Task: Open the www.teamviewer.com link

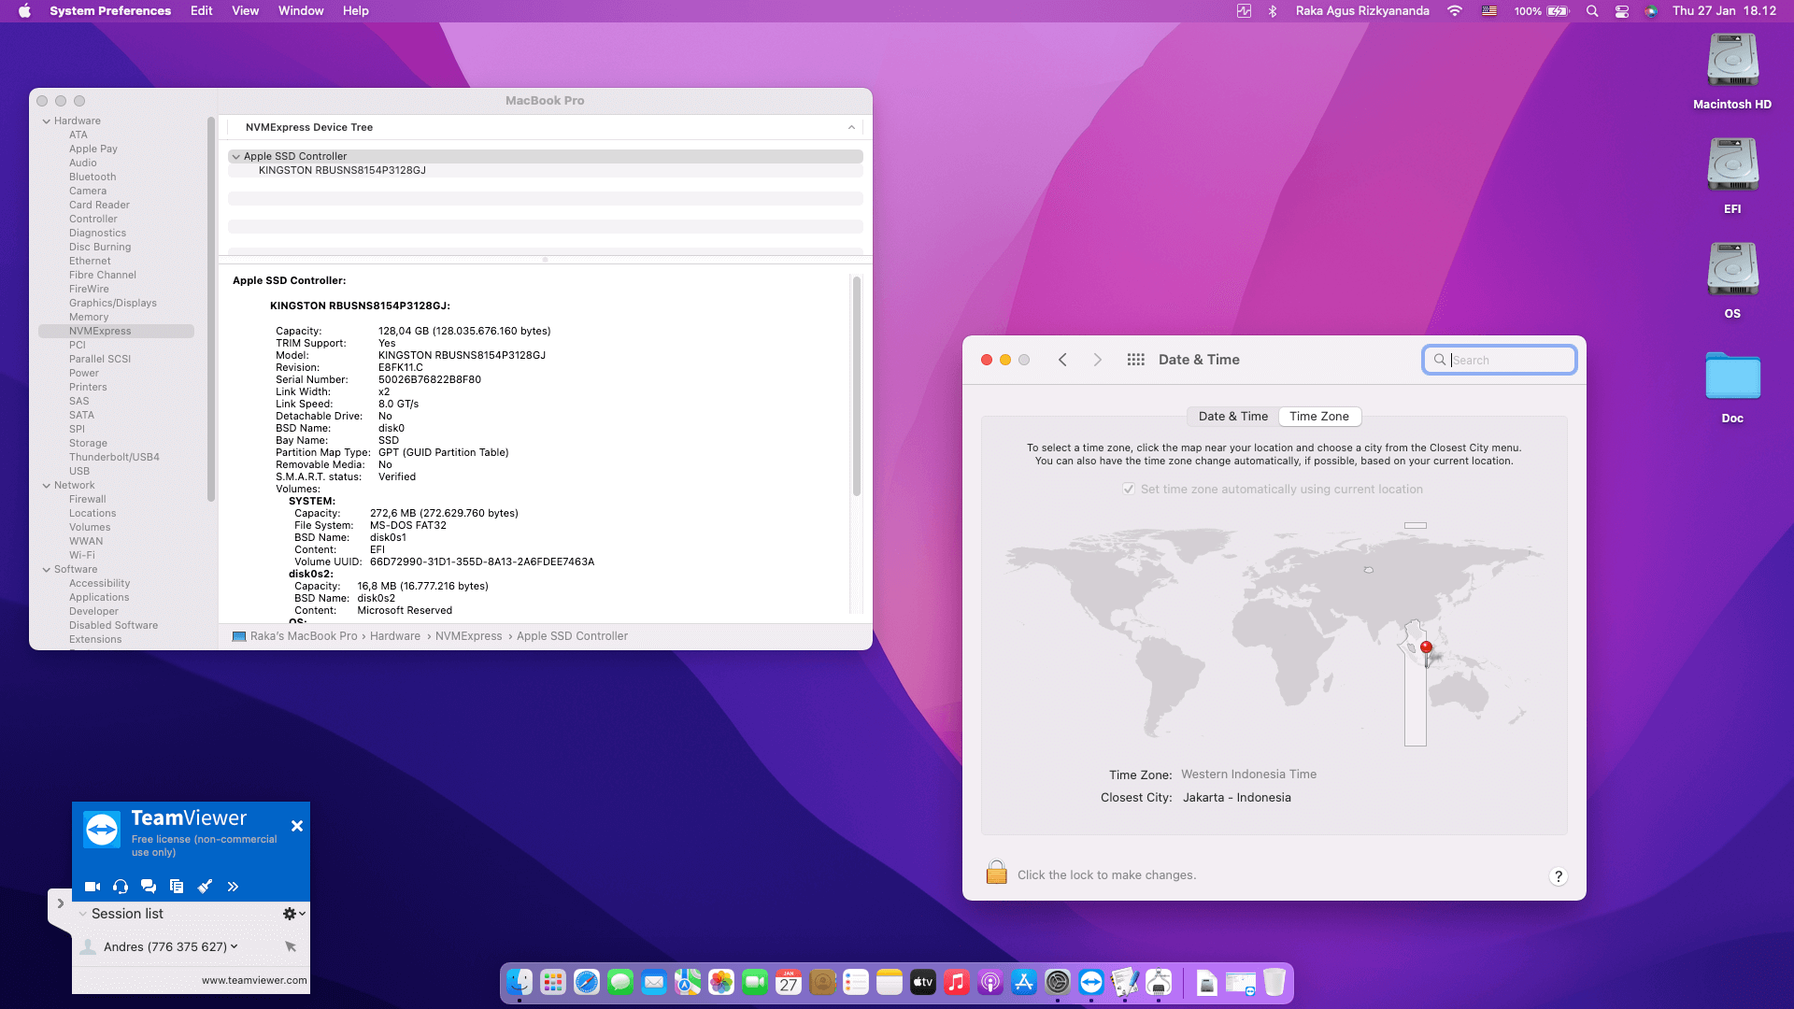Action: [253, 980]
